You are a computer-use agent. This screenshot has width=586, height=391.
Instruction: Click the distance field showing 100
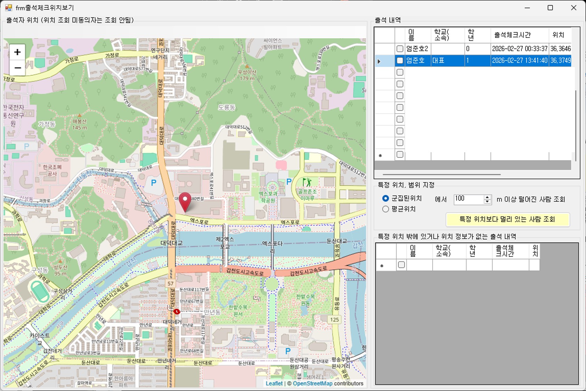tap(469, 199)
